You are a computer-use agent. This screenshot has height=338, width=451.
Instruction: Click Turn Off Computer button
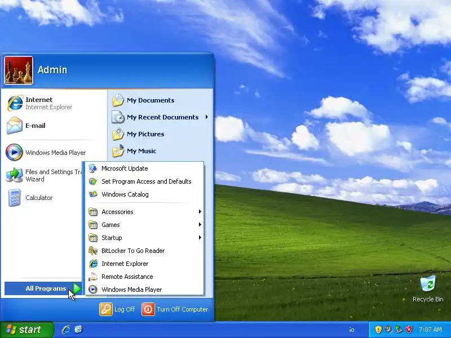tap(175, 309)
